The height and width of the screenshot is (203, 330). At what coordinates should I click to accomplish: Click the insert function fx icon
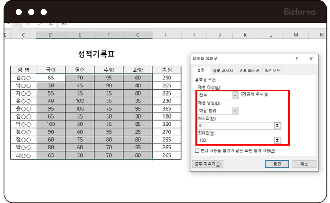(52, 23)
